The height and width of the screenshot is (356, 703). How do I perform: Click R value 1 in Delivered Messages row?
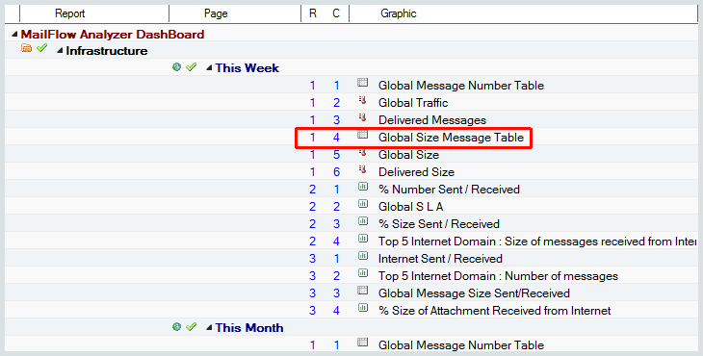(x=312, y=120)
